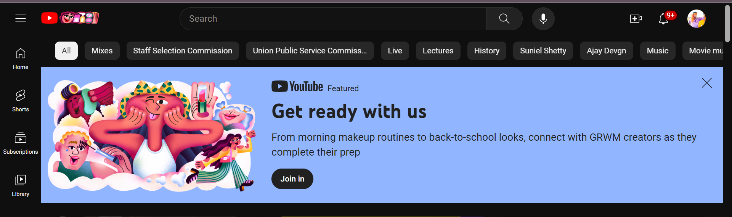Select the Suniel Shetty chip

[x=543, y=51]
